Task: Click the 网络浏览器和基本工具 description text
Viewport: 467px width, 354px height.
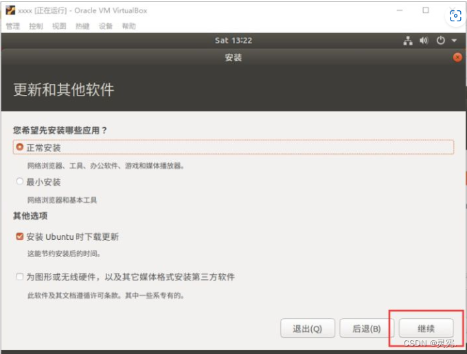Action: pos(62,200)
